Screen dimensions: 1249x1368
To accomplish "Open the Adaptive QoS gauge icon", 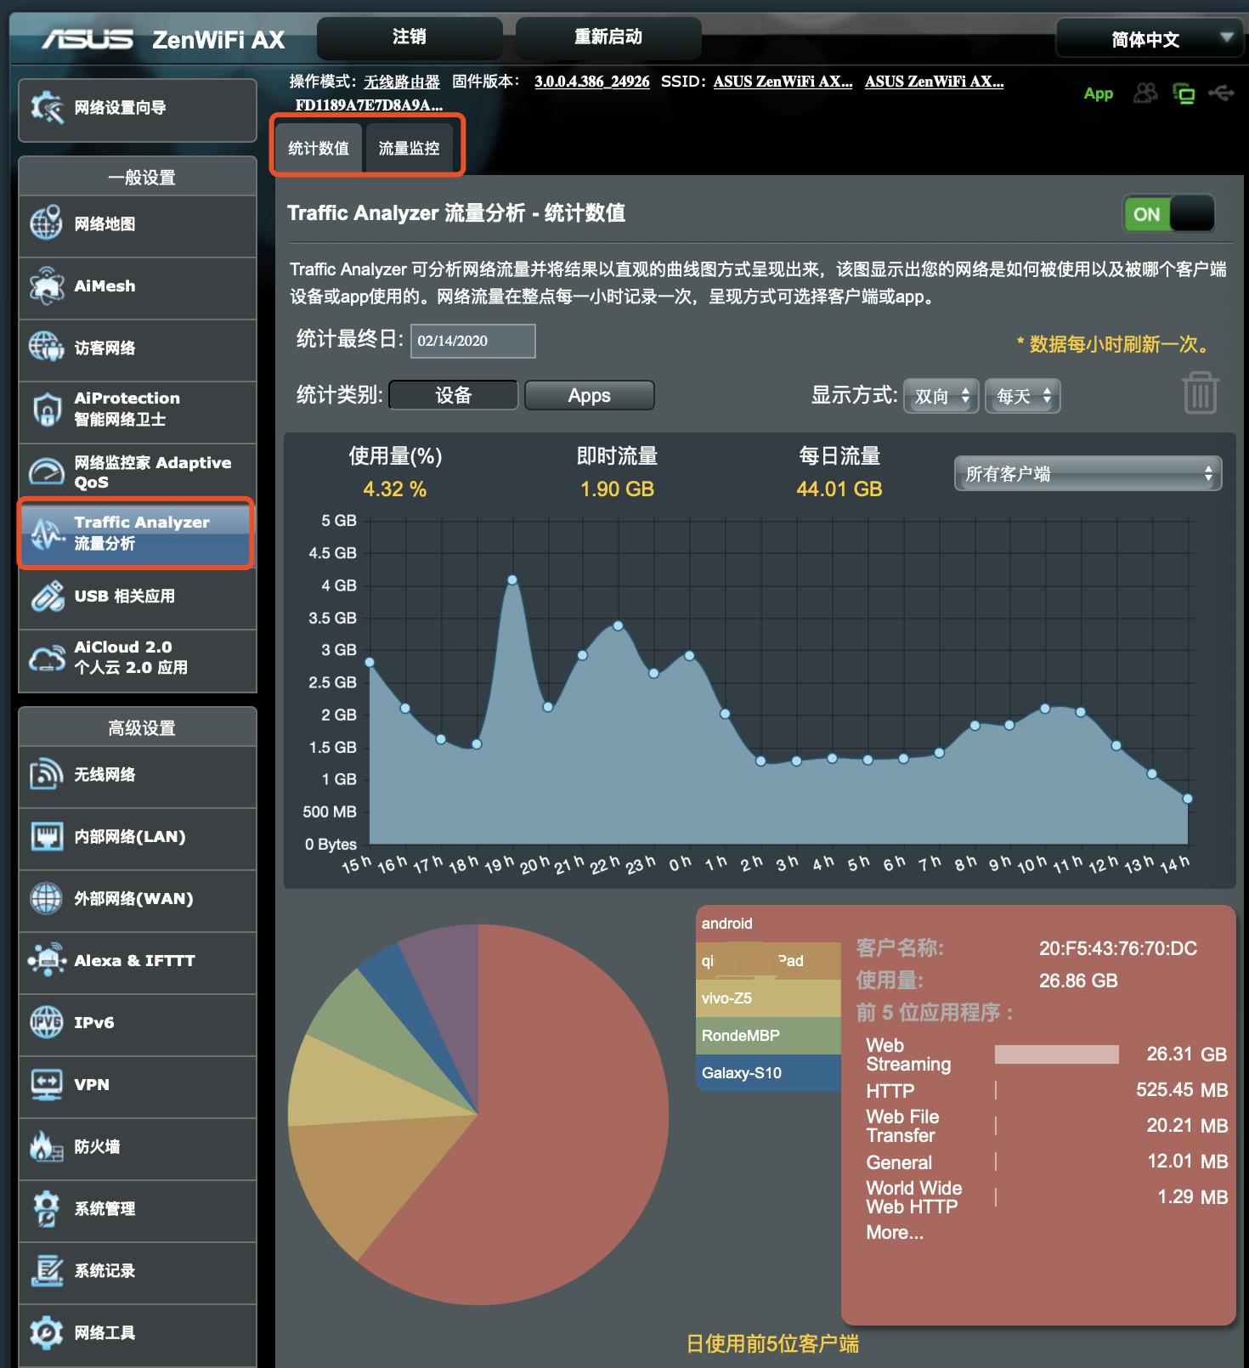I will pos(47,472).
